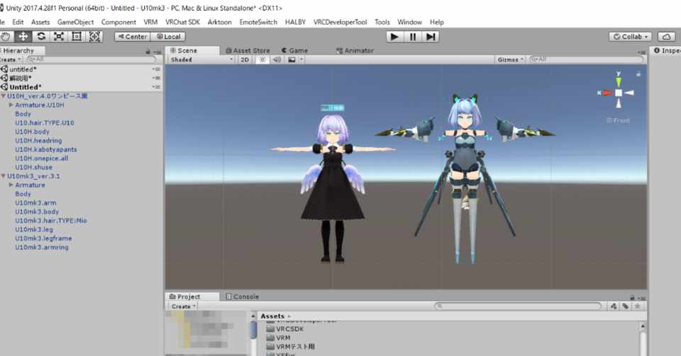
Task: Click the Project search field
Action: (518, 306)
